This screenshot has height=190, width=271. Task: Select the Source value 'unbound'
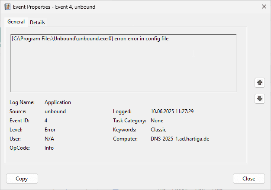[55, 111]
